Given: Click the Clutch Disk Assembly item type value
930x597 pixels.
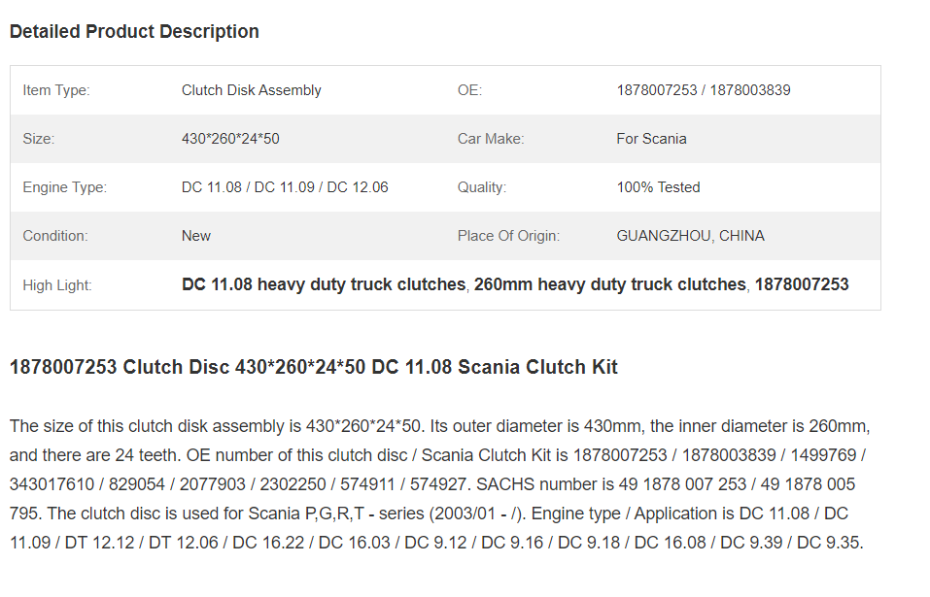Looking at the screenshot, I should click(251, 90).
